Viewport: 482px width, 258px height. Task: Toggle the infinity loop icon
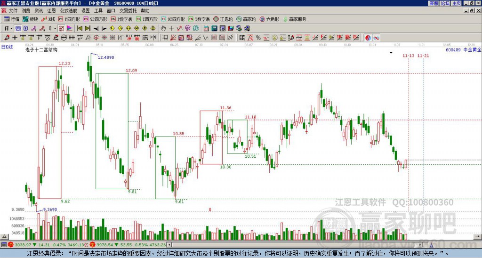(376, 38)
